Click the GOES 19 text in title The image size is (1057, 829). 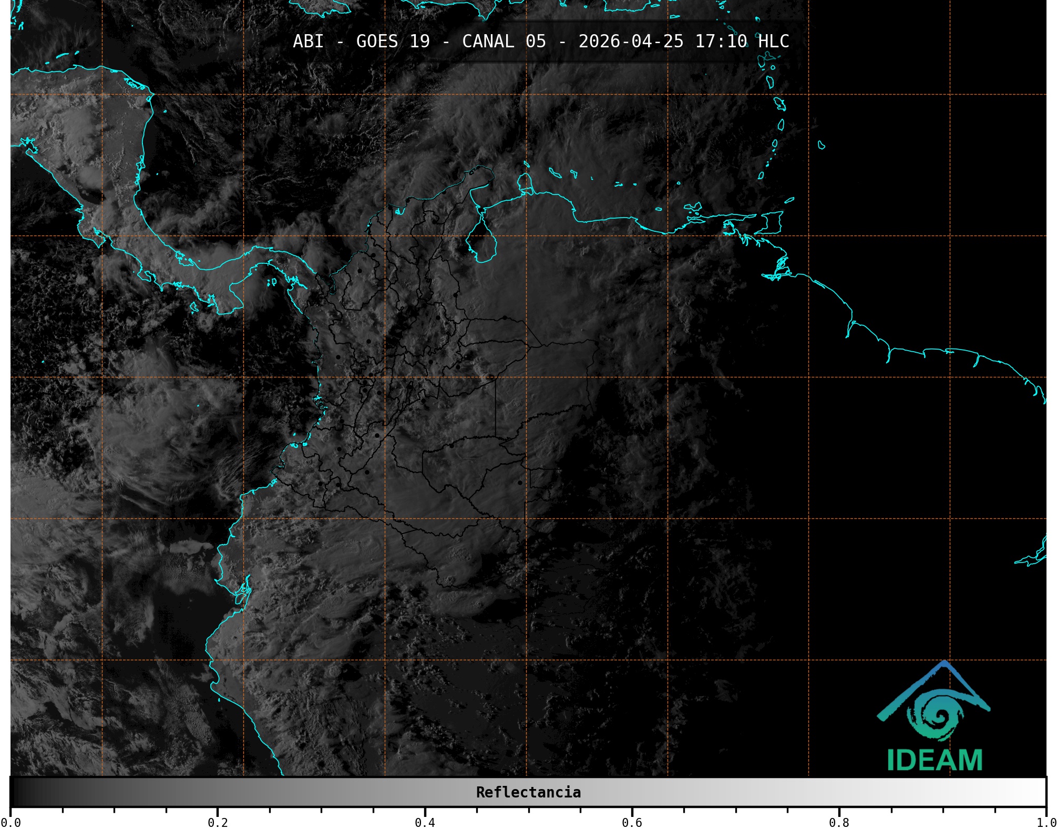click(393, 41)
